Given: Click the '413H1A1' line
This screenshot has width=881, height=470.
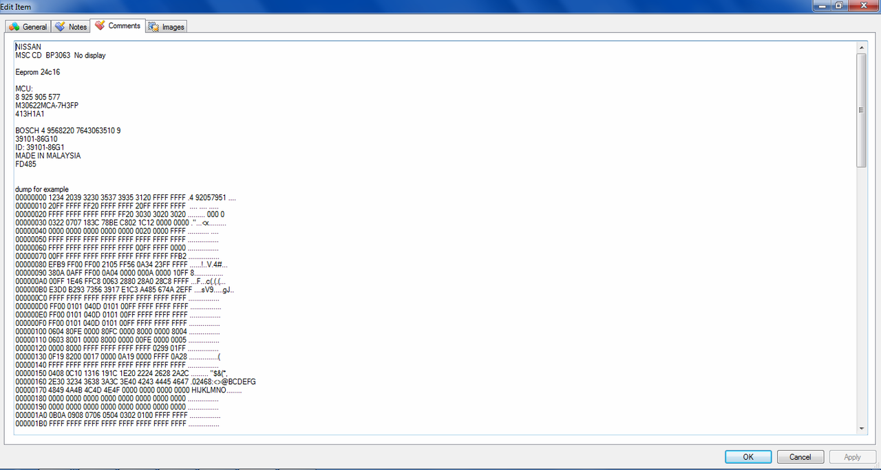Looking at the screenshot, I should [x=30, y=114].
